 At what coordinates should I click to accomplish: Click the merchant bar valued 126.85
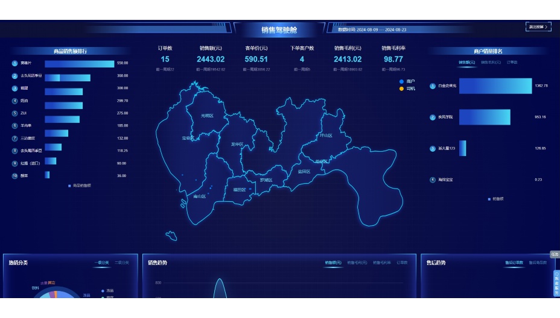tap(462, 148)
